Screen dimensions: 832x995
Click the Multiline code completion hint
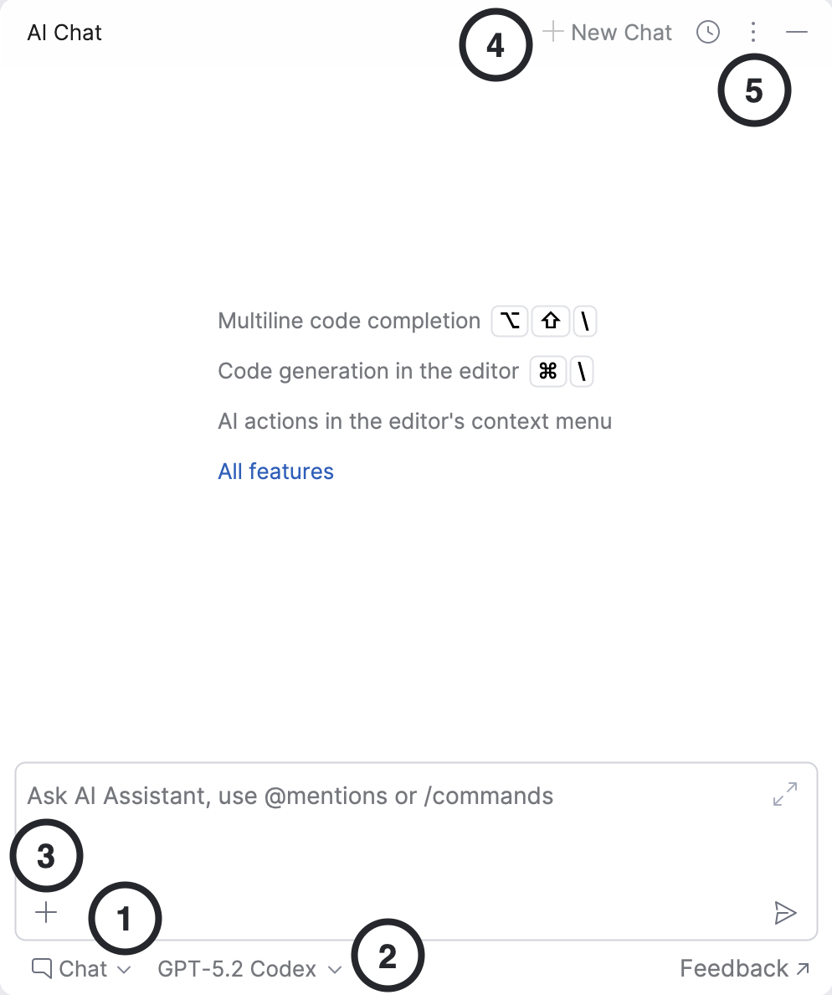click(x=349, y=321)
